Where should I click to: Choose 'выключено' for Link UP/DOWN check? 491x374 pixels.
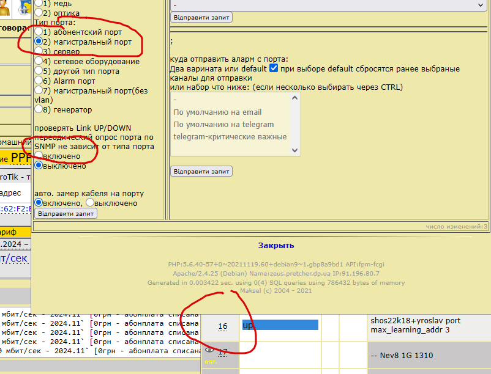(39, 165)
